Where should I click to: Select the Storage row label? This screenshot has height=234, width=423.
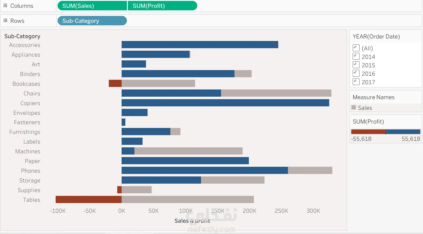30,181
